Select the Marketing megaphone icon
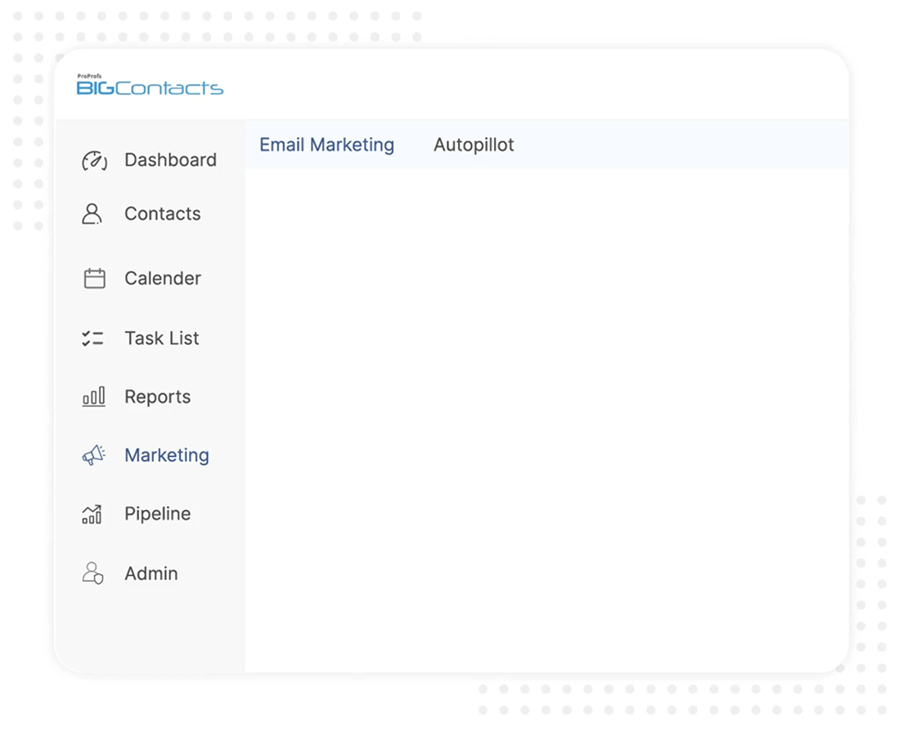 click(92, 455)
